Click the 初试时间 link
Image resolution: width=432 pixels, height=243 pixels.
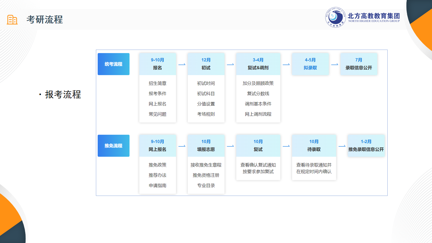pyautogui.click(x=206, y=83)
